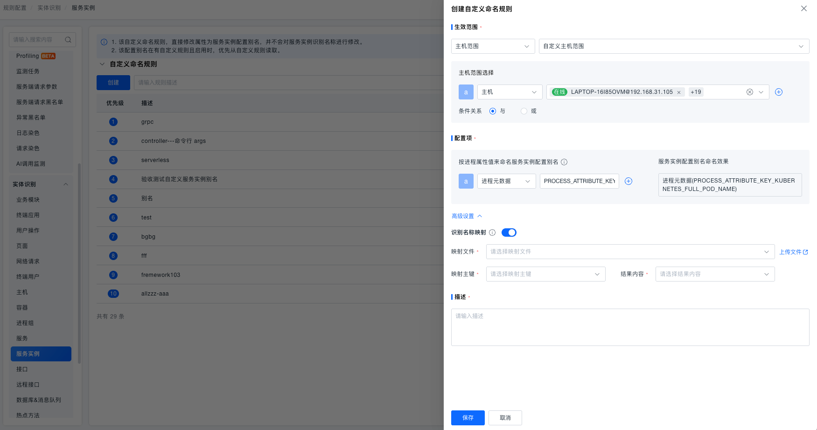The image size is (817, 430).
Task: Show info tooltip for 识别名称映射
Action: [x=492, y=233]
